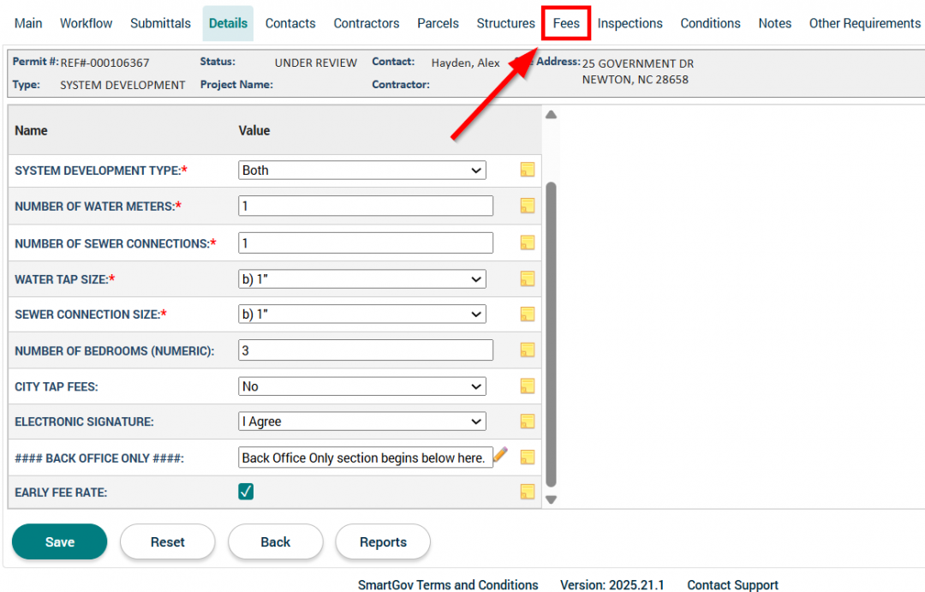This screenshot has height=592, width=925.
Task: Click note icon beside System Development Type
Action: (528, 170)
